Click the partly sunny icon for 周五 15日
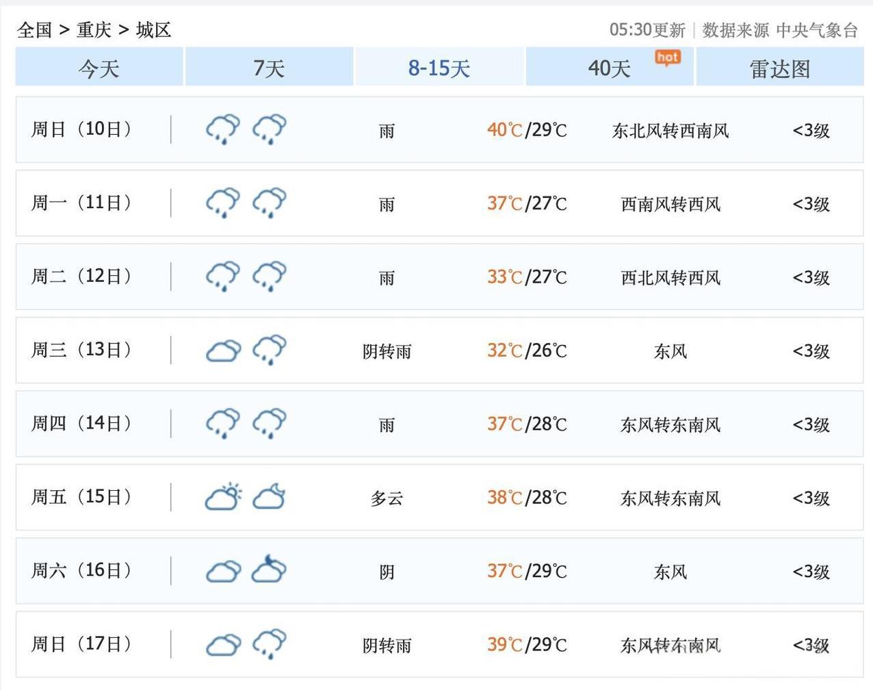The width and height of the screenshot is (873, 690). click(223, 497)
